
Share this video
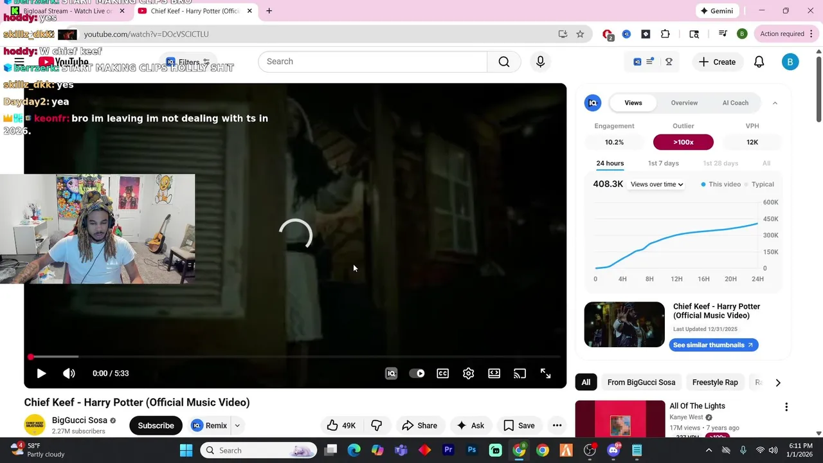point(419,425)
